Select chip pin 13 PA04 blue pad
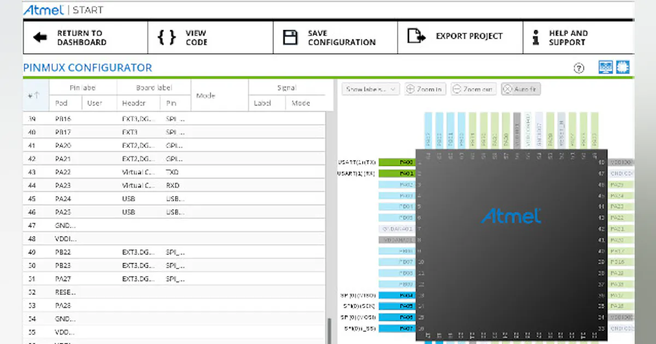 [396, 295]
